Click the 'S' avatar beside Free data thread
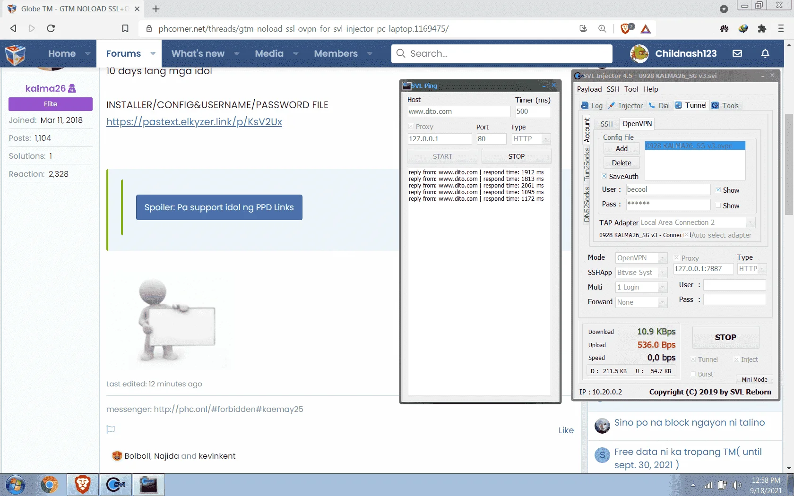Screen dimensions: 794x496 click(x=602, y=455)
